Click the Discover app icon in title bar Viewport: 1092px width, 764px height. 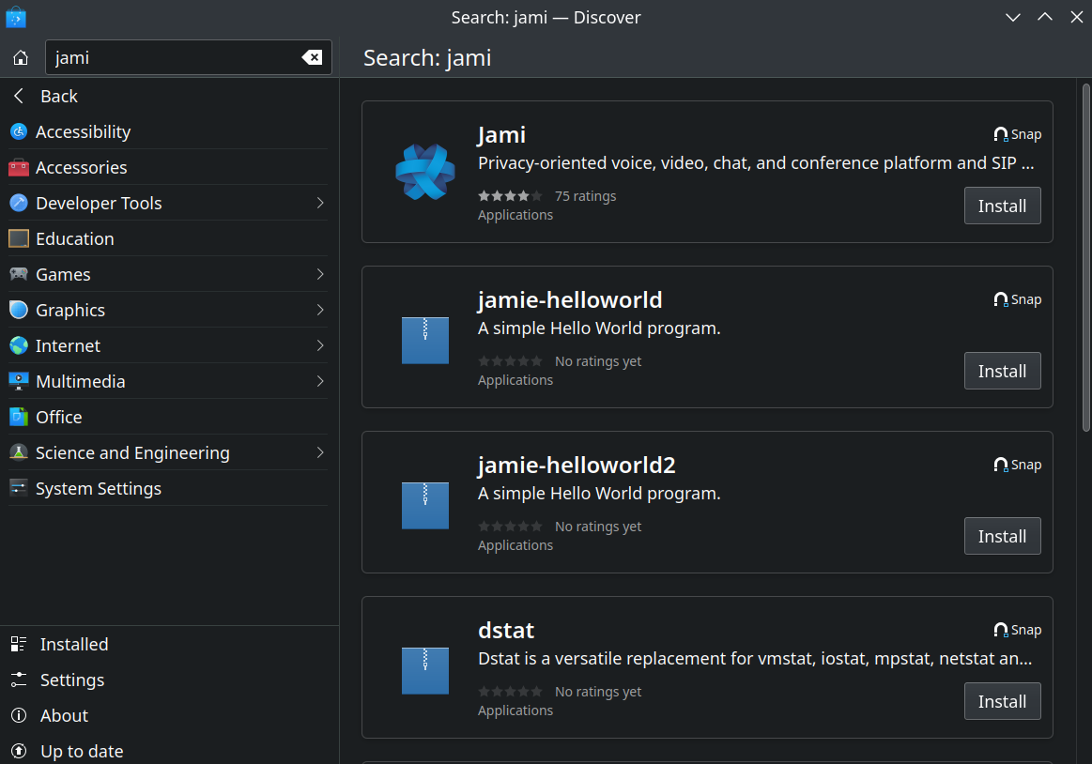click(x=16, y=17)
